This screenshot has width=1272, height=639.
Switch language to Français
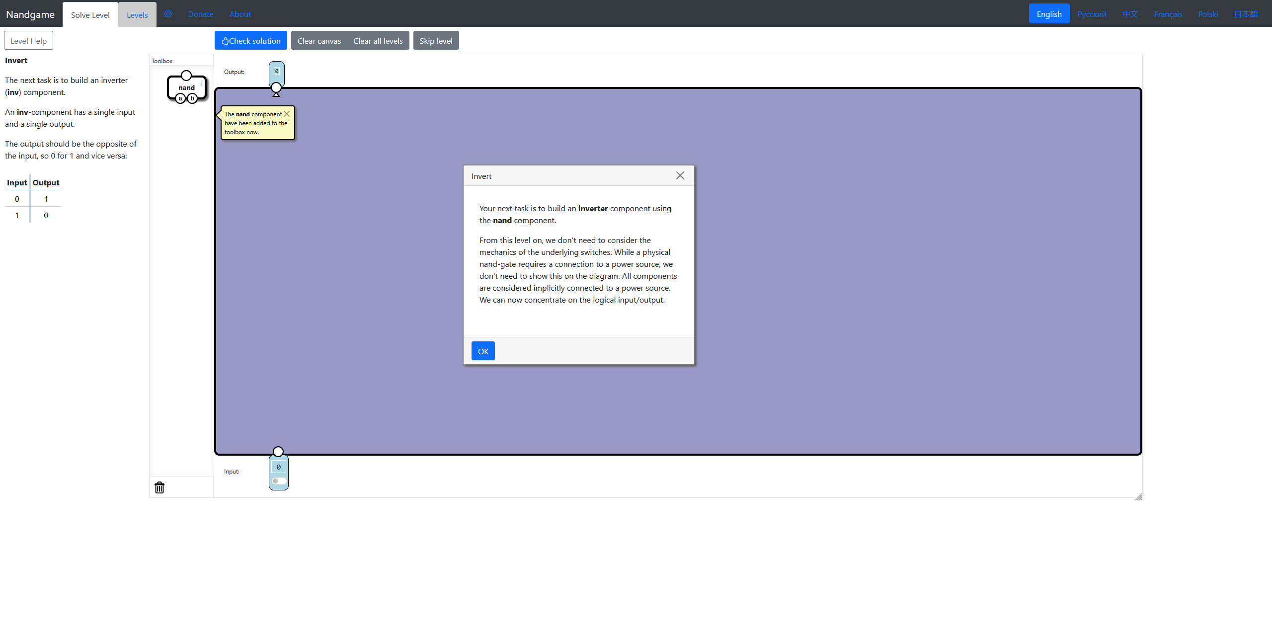[x=1168, y=14]
